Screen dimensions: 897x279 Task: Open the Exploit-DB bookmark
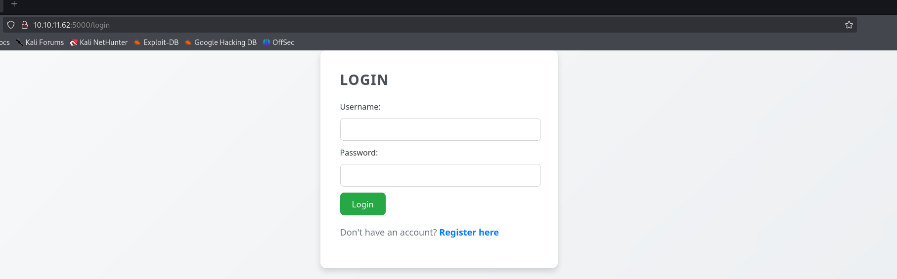[156, 42]
